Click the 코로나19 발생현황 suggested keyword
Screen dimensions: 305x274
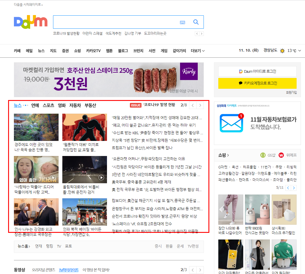click(x=66, y=33)
